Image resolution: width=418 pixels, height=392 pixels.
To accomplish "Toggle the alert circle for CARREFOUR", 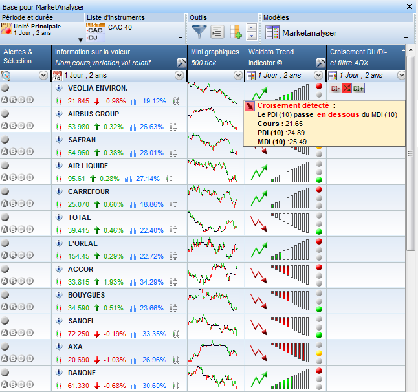I will click(5, 191).
